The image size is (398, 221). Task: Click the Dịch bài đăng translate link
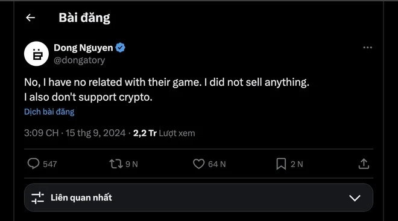(x=49, y=112)
